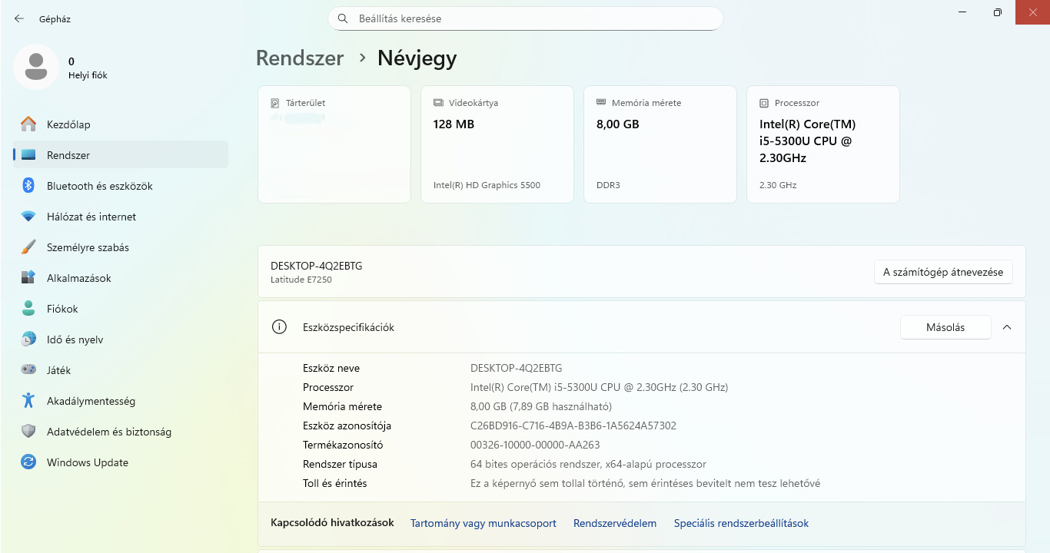Click the Videokártya 128 MB card

(x=497, y=144)
